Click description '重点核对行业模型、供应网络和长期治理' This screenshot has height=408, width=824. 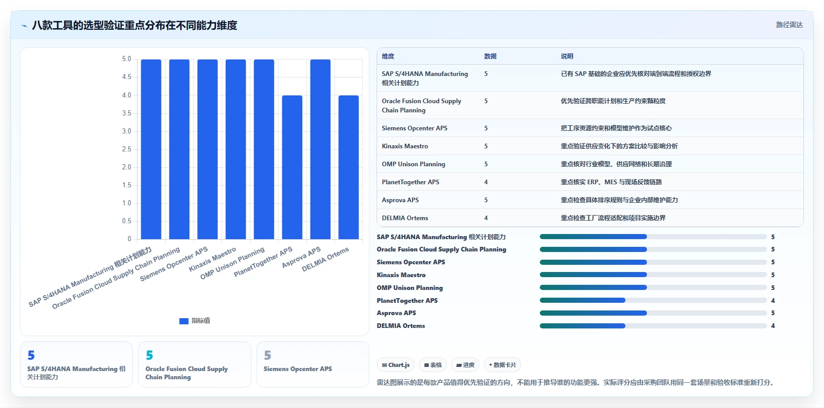click(x=616, y=164)
